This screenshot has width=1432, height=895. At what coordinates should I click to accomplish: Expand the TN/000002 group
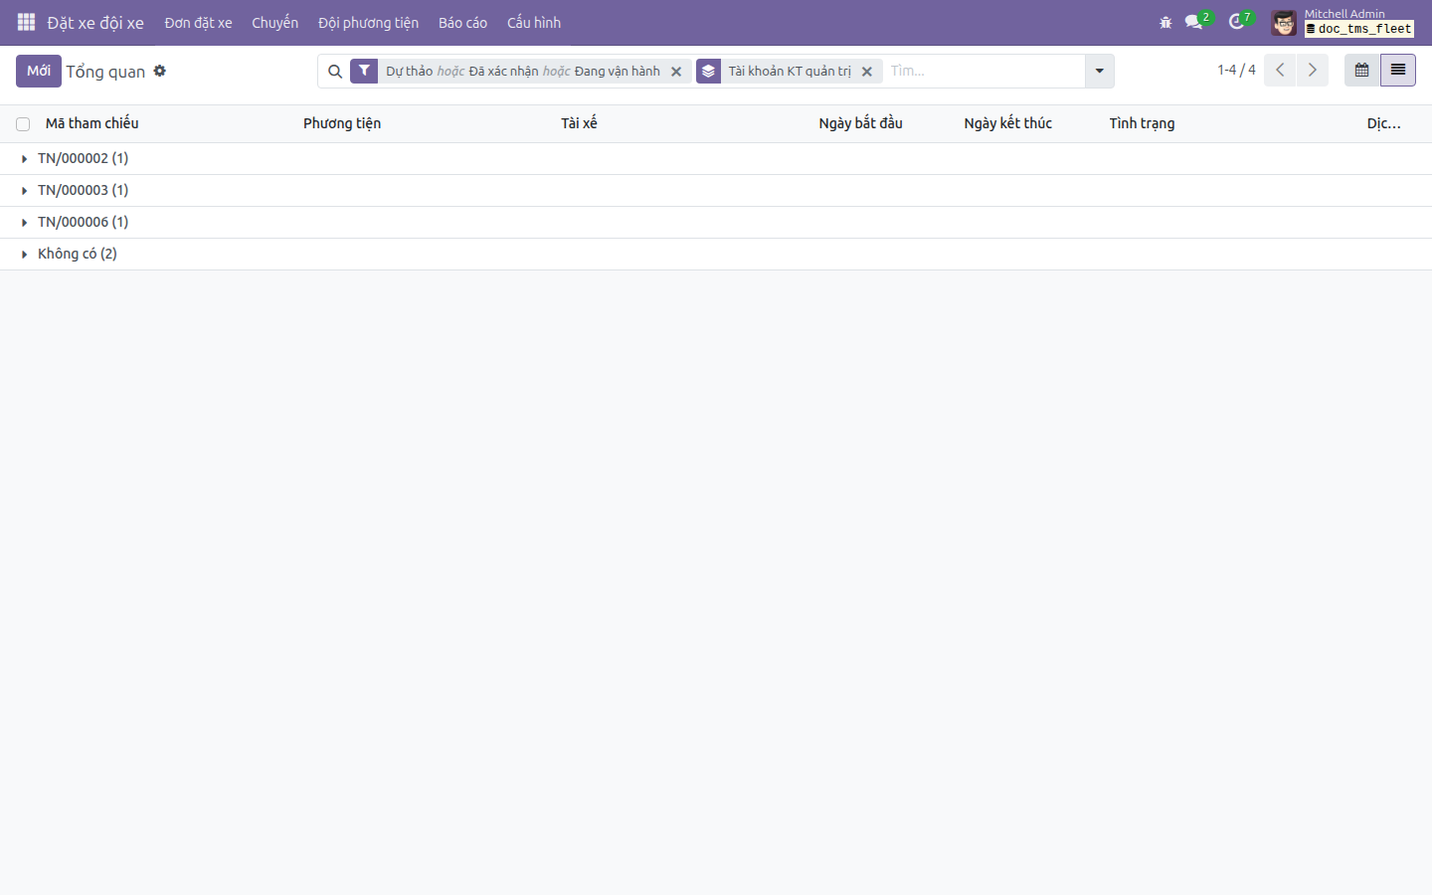tap(716, 158)
